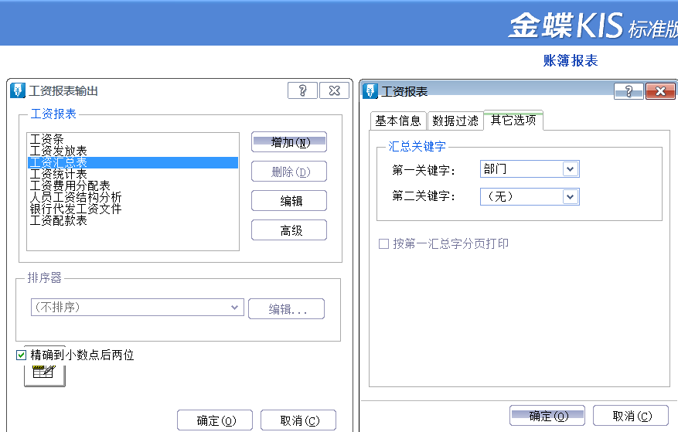Close the 工资报表 dialog with red X
Screen dimensions: 678x432
660,91
